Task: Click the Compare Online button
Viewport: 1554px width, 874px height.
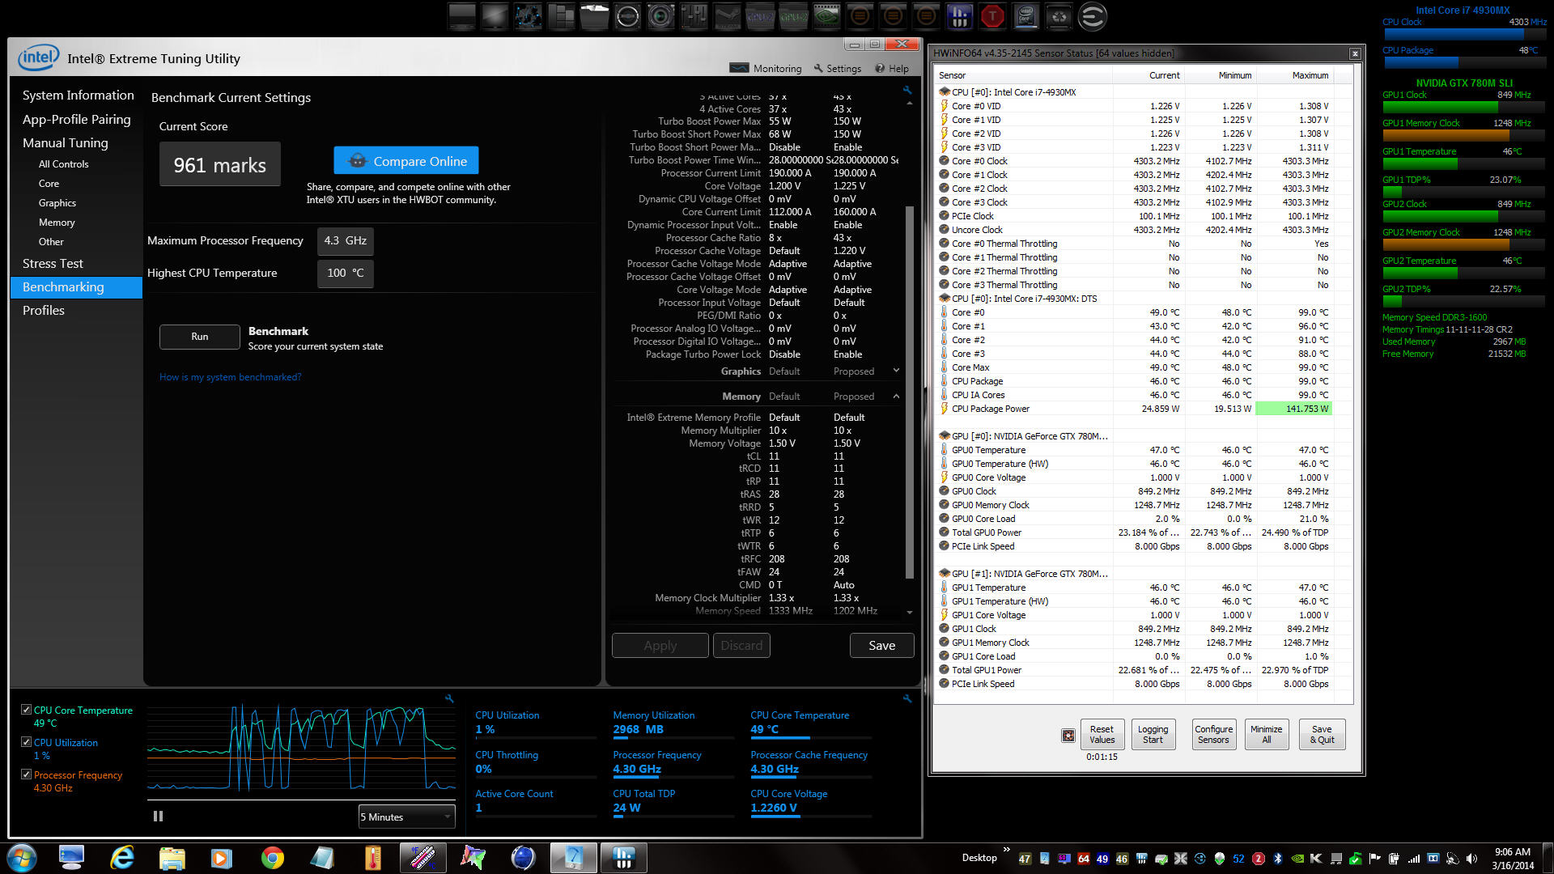Action: [x=405, y=161]
